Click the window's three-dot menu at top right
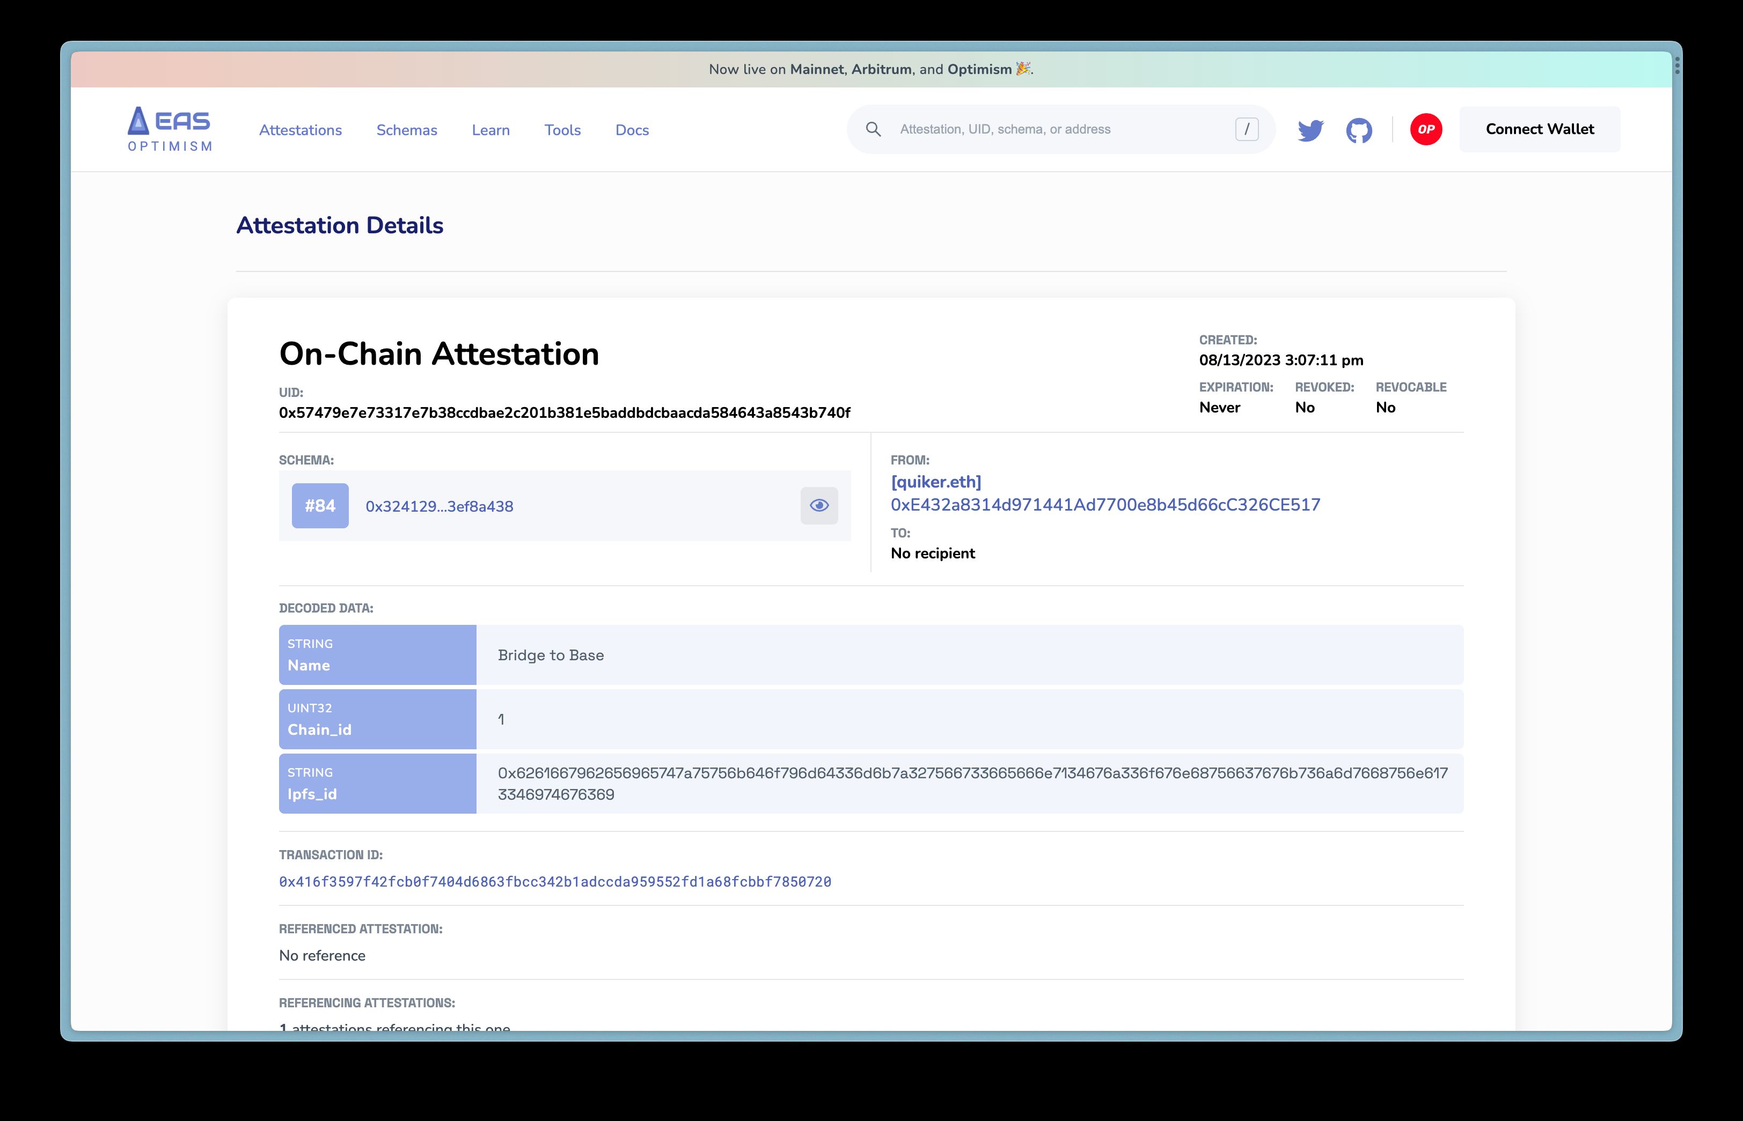1743x1121 pixels. (x=1677, y=65)
